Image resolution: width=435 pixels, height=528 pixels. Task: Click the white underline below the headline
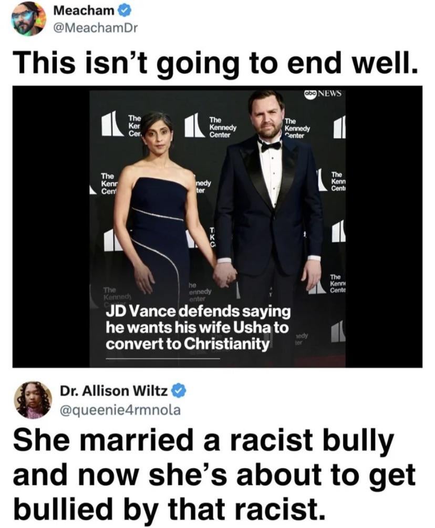pyautogui.click(x=163, y=359)
